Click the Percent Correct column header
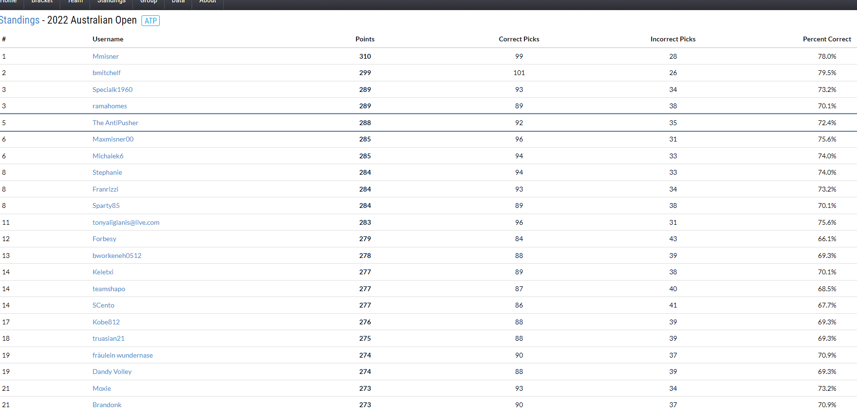The image size is (857, 411). point(827,39)
